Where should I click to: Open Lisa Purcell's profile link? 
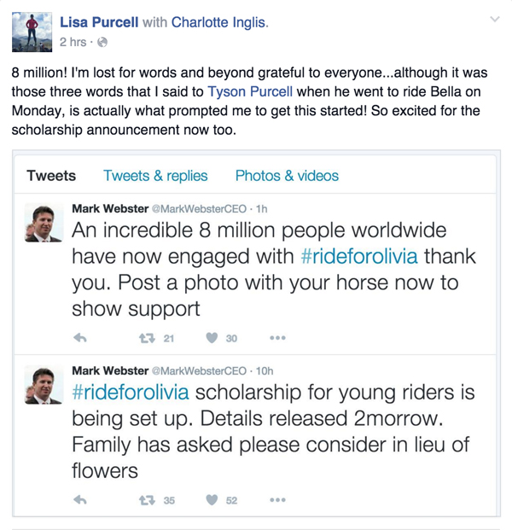pyautogui.click(x=99, y=22)
